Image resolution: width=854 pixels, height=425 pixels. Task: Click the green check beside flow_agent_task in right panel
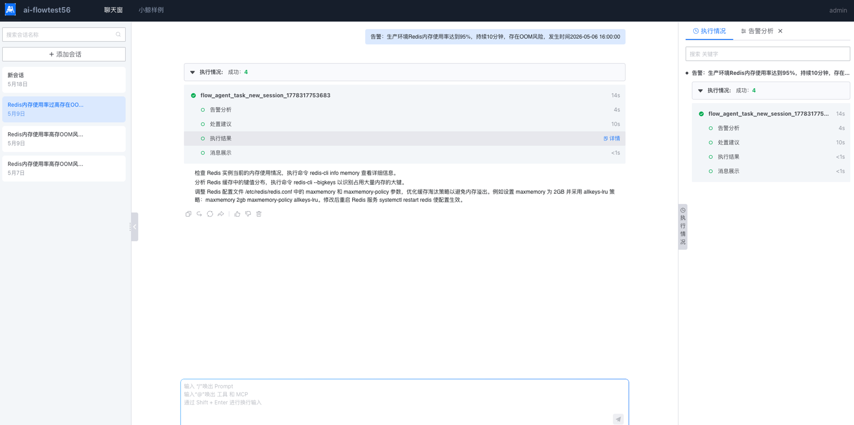click(x=701, y=114)
